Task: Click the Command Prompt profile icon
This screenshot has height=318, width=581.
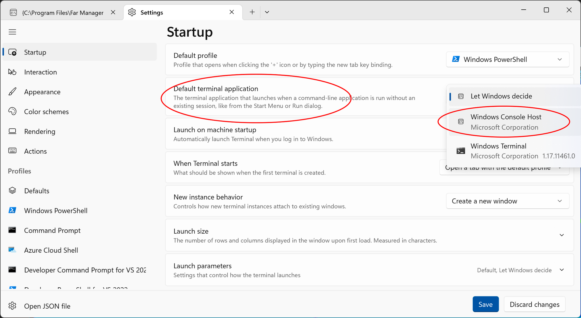Action: [12, 230]
